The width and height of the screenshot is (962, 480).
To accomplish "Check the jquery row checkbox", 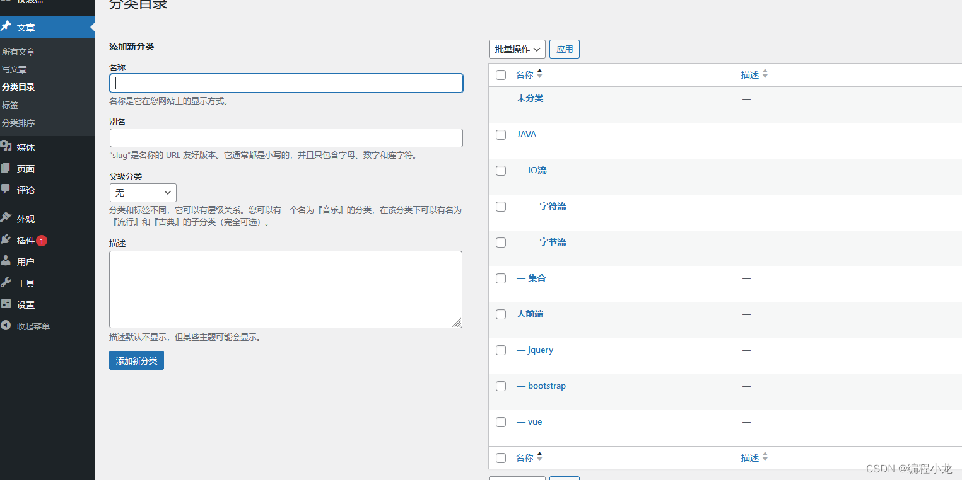I will 501,350.
